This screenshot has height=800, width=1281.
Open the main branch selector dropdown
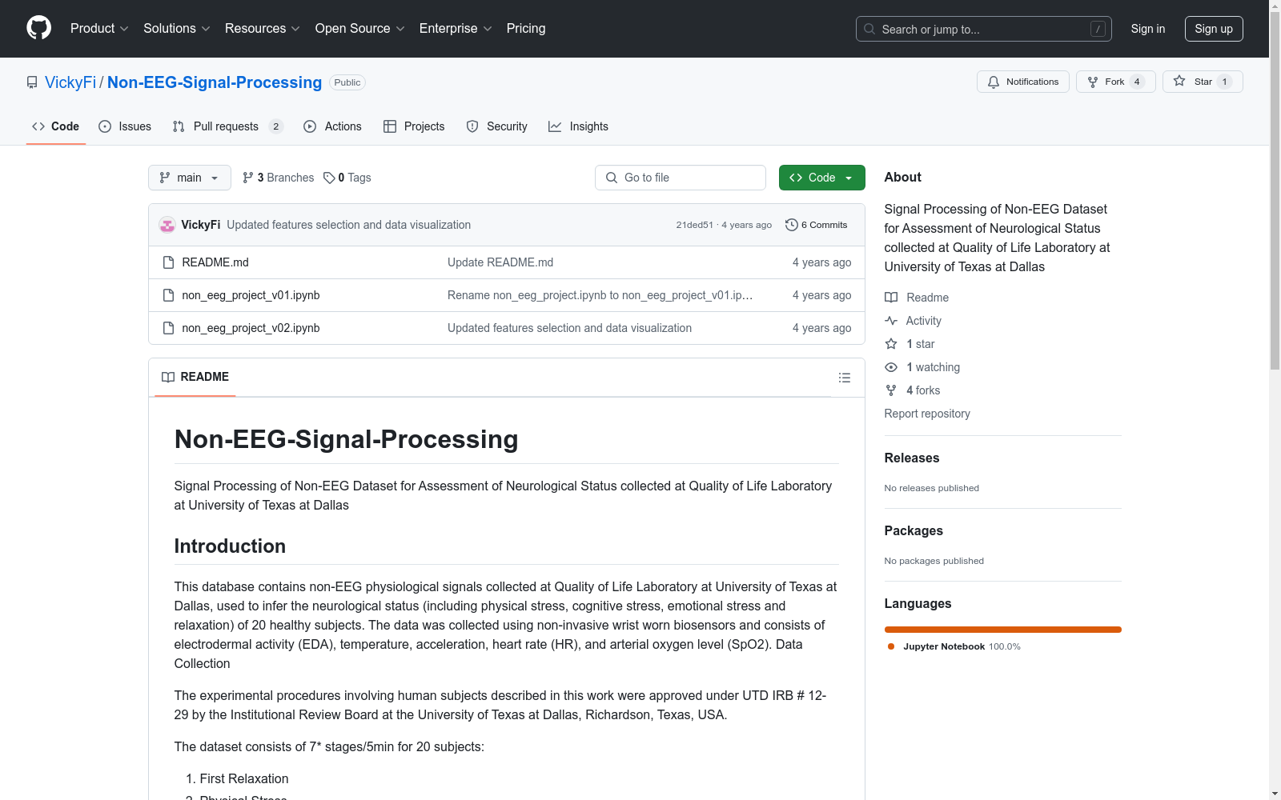189,178
